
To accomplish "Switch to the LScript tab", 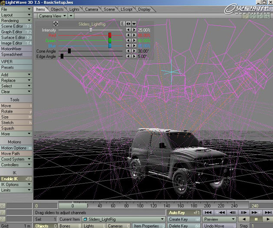I will 126,10.
